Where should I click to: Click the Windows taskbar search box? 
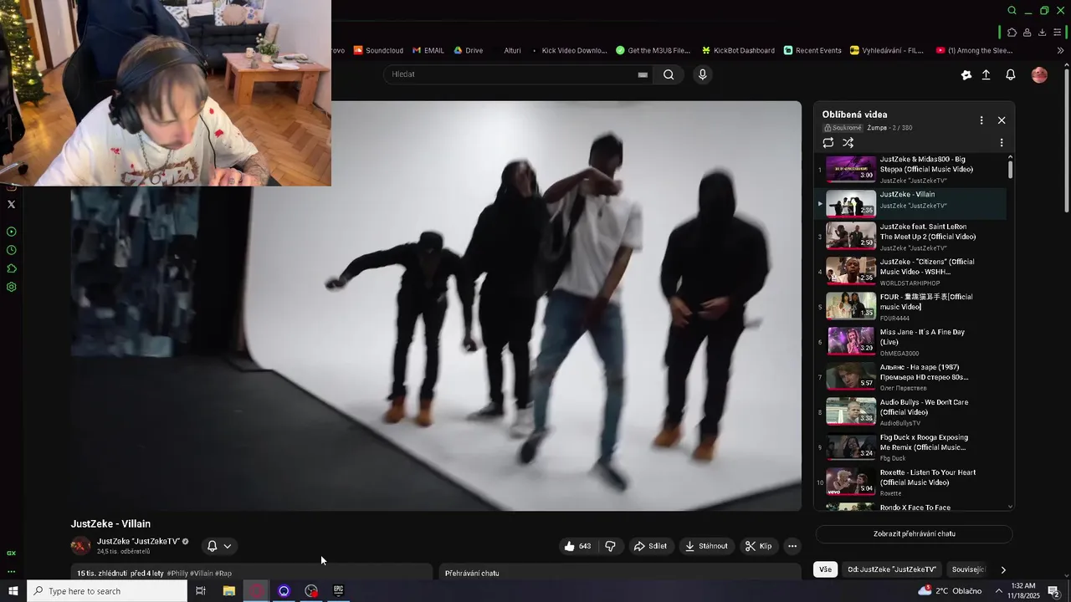pyautogui.click(x=107, y=591)
